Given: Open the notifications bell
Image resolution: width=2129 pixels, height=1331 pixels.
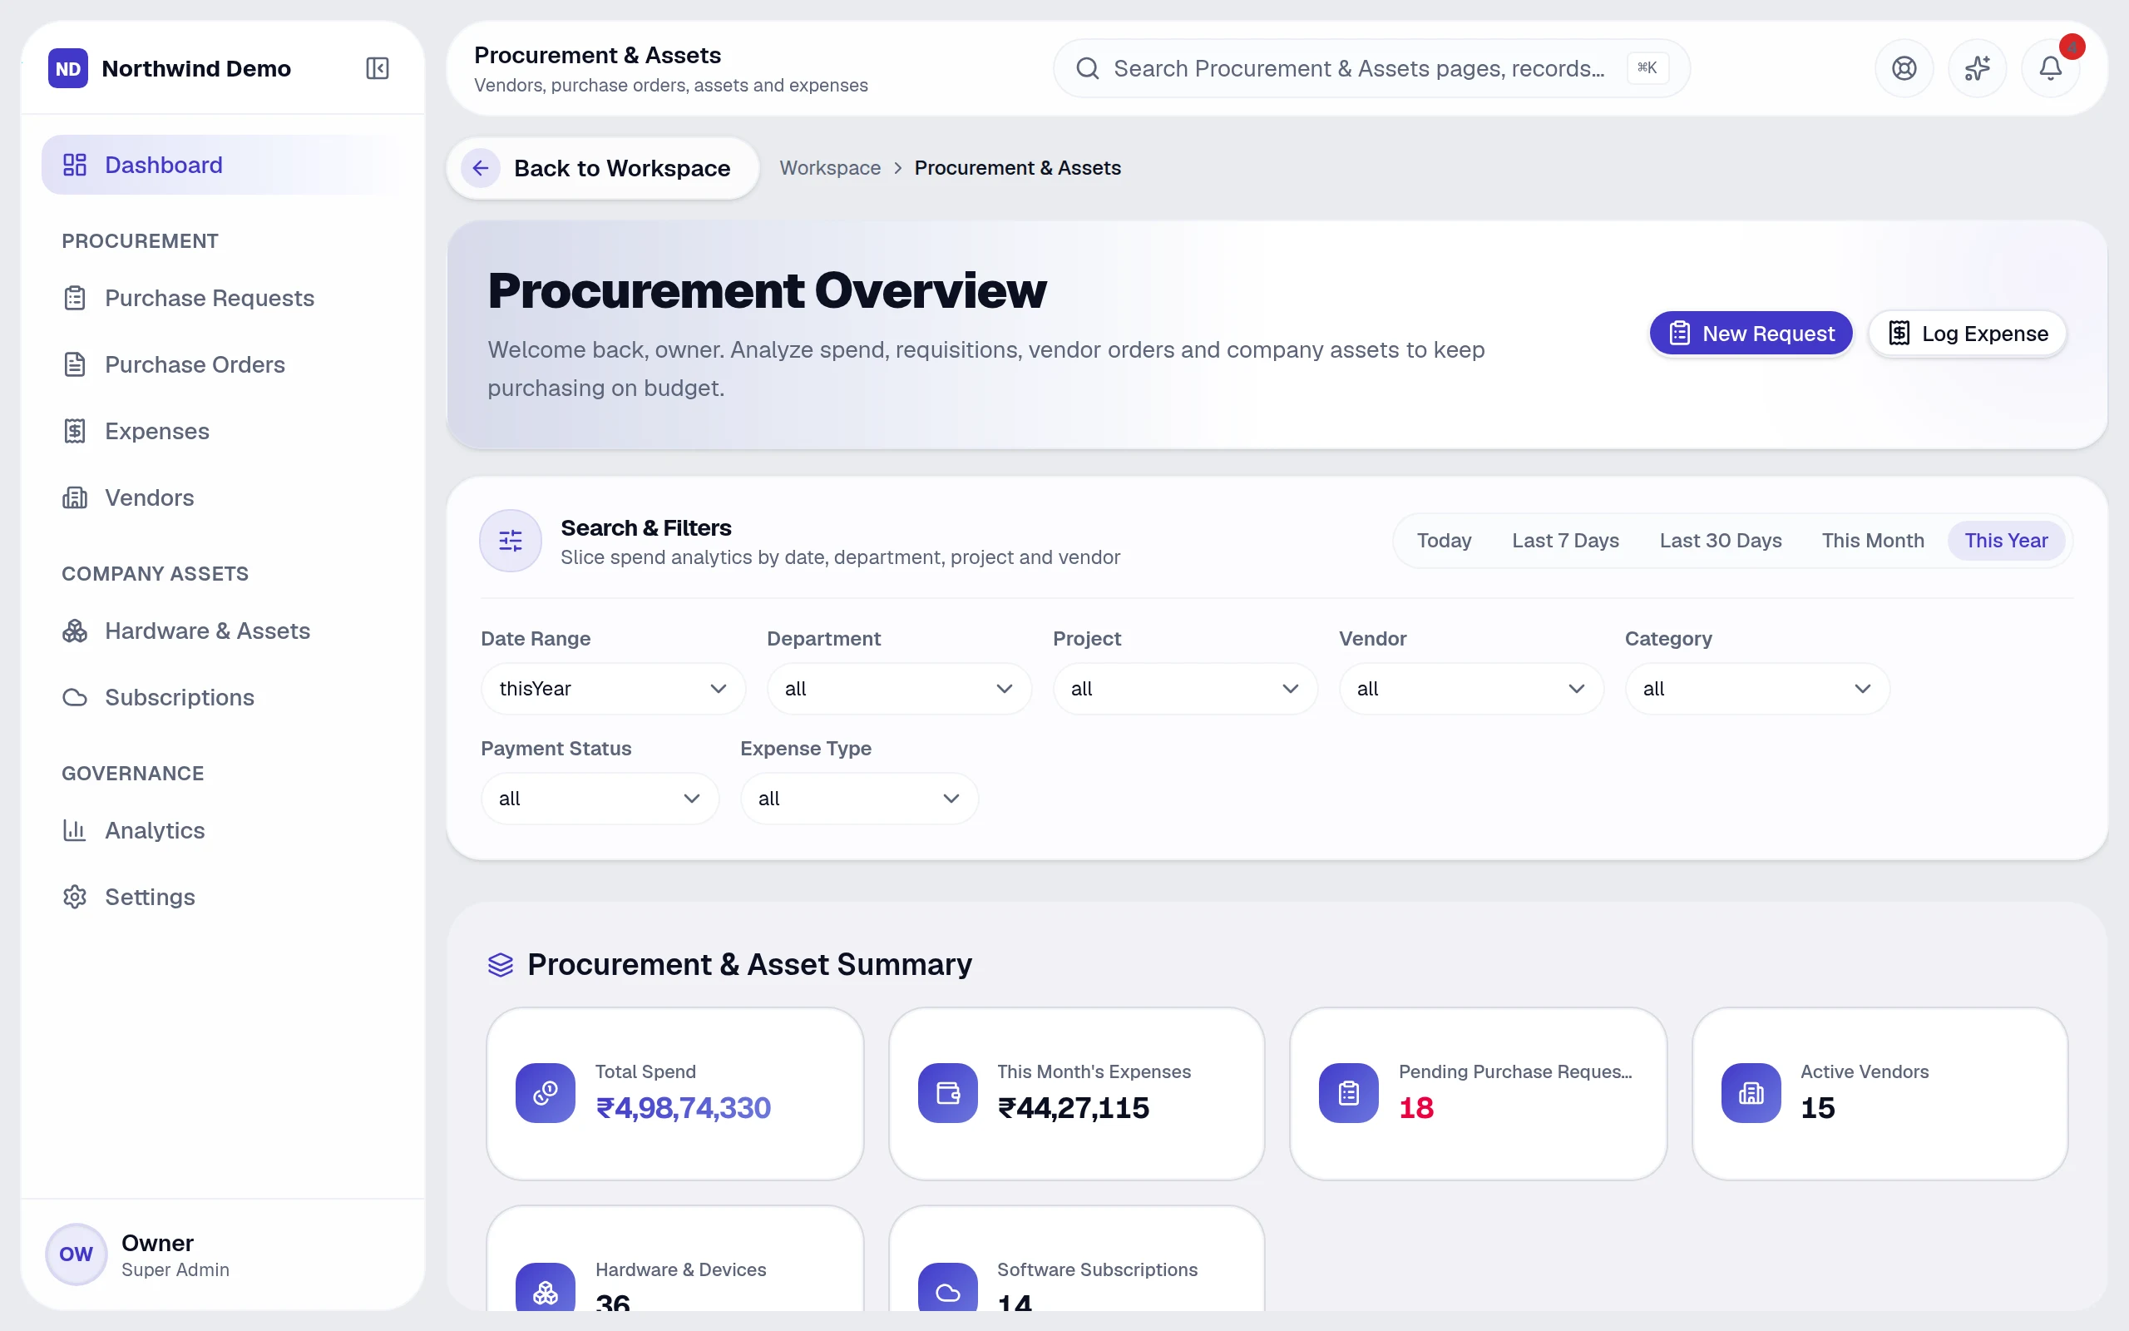Looking at the screenshot, I should (2051, 69).
